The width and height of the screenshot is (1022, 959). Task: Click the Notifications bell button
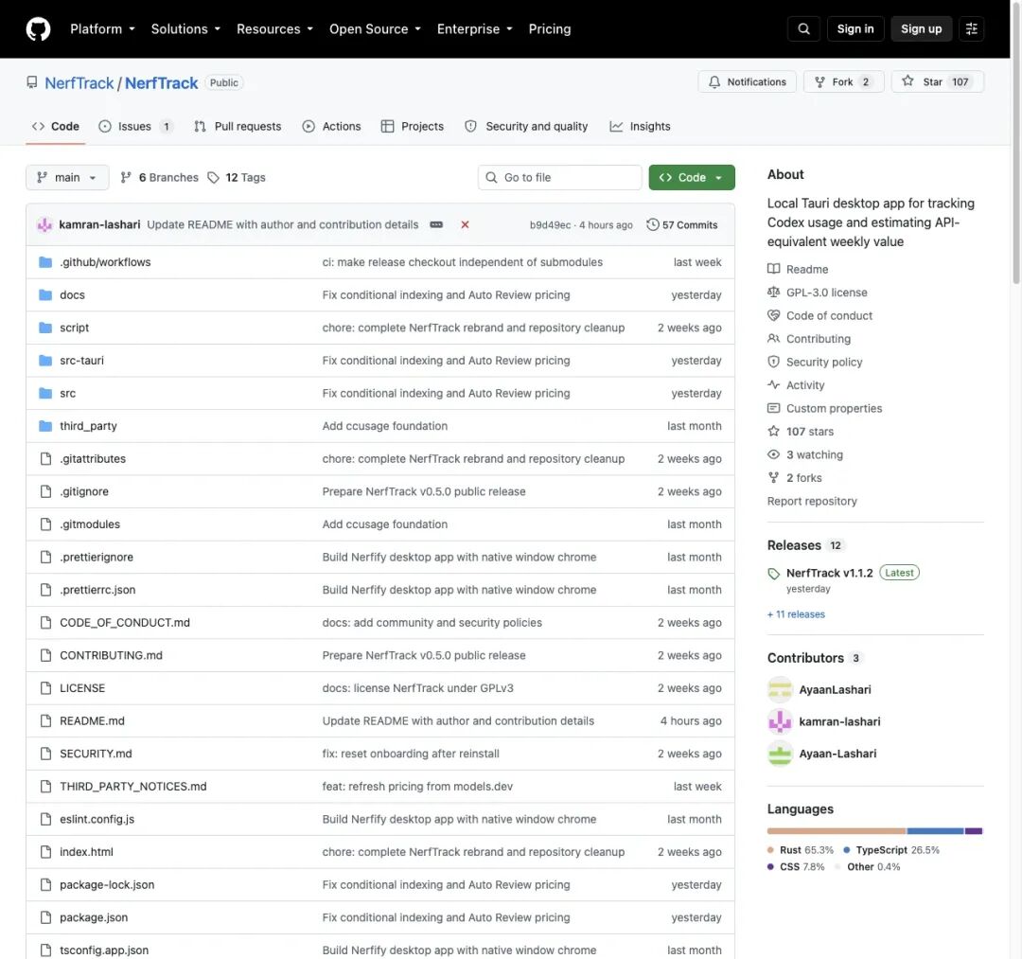(x=747, y=82)
